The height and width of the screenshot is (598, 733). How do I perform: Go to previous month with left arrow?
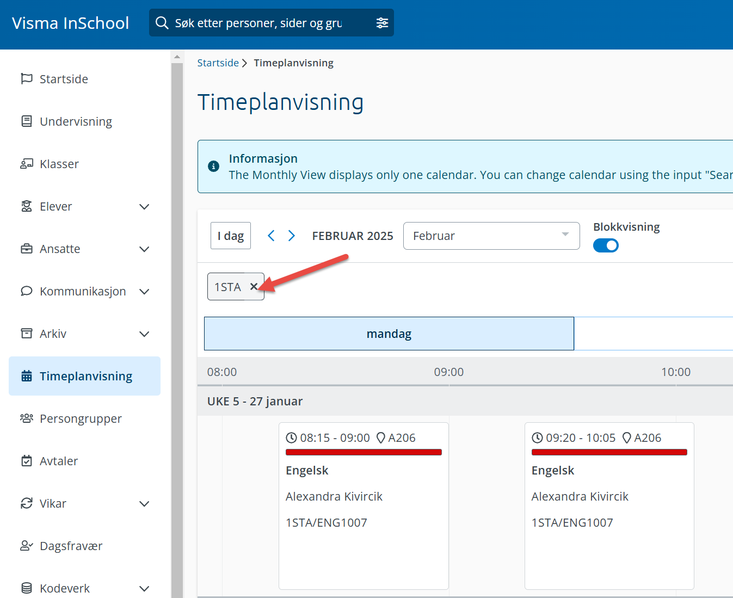(x=271, y=236)
